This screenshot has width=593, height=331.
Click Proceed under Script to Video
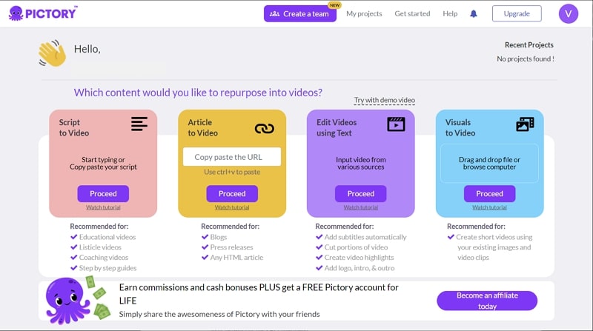point(103,193)
